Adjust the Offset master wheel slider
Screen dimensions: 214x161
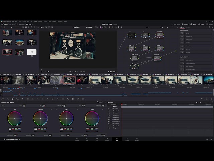point(92,131)
